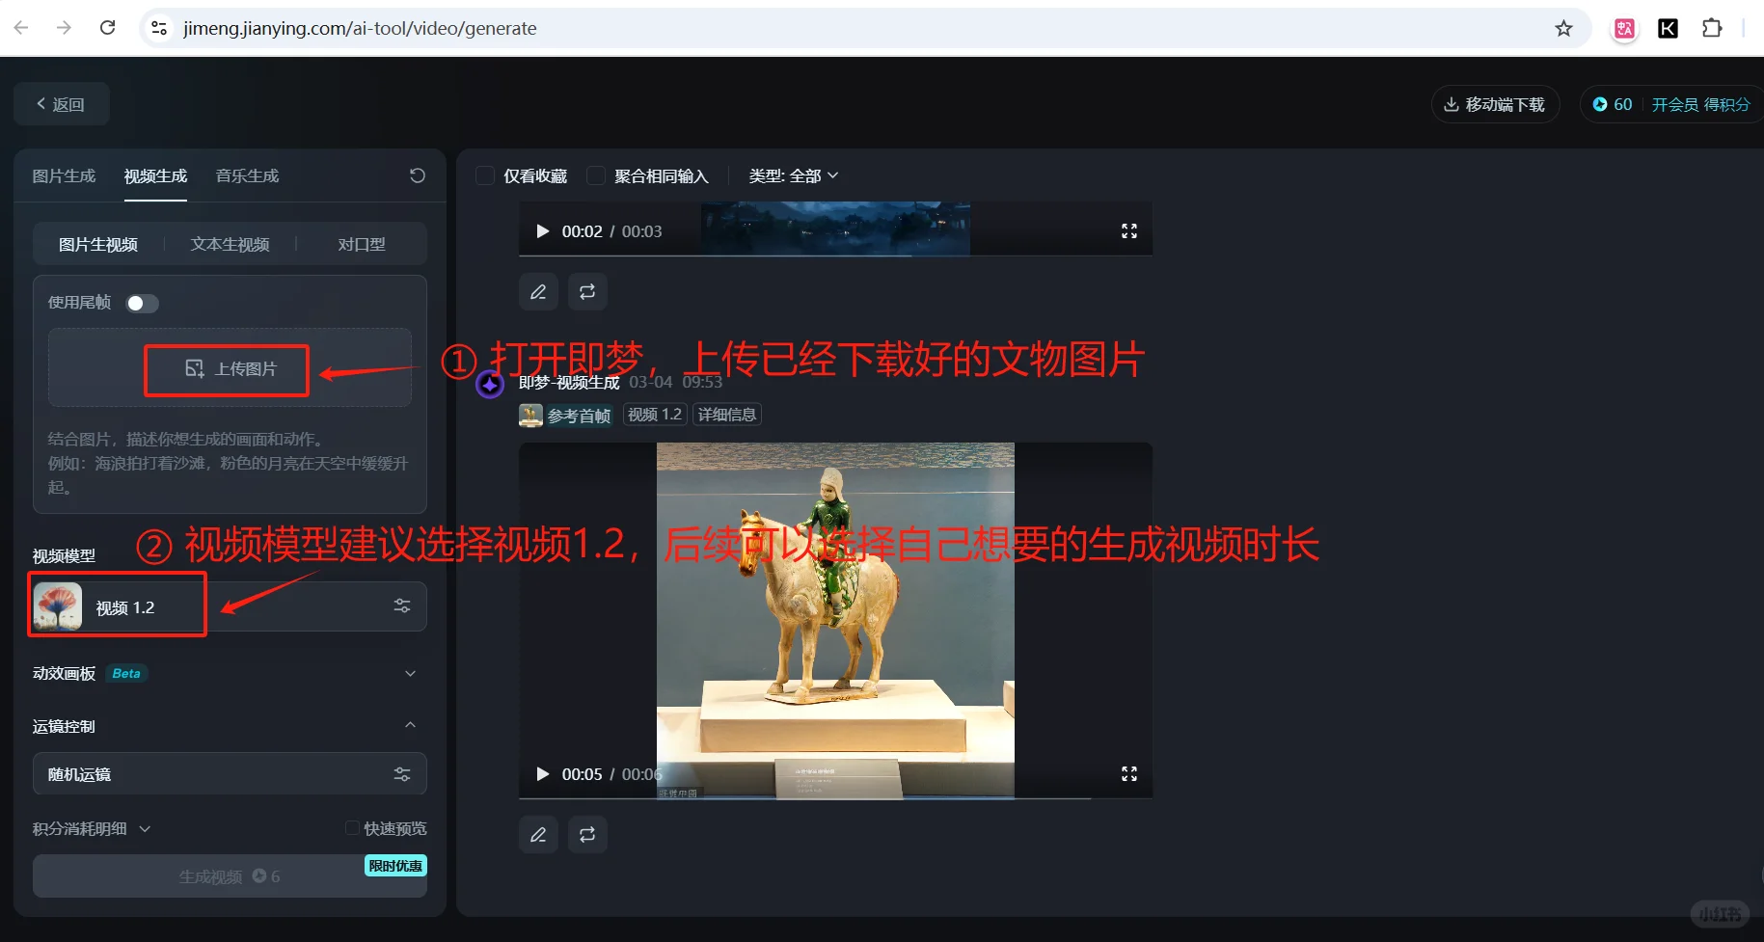Click the pencil edit icon under the top video
The image size is (1764, 942).
coord(538,291)
